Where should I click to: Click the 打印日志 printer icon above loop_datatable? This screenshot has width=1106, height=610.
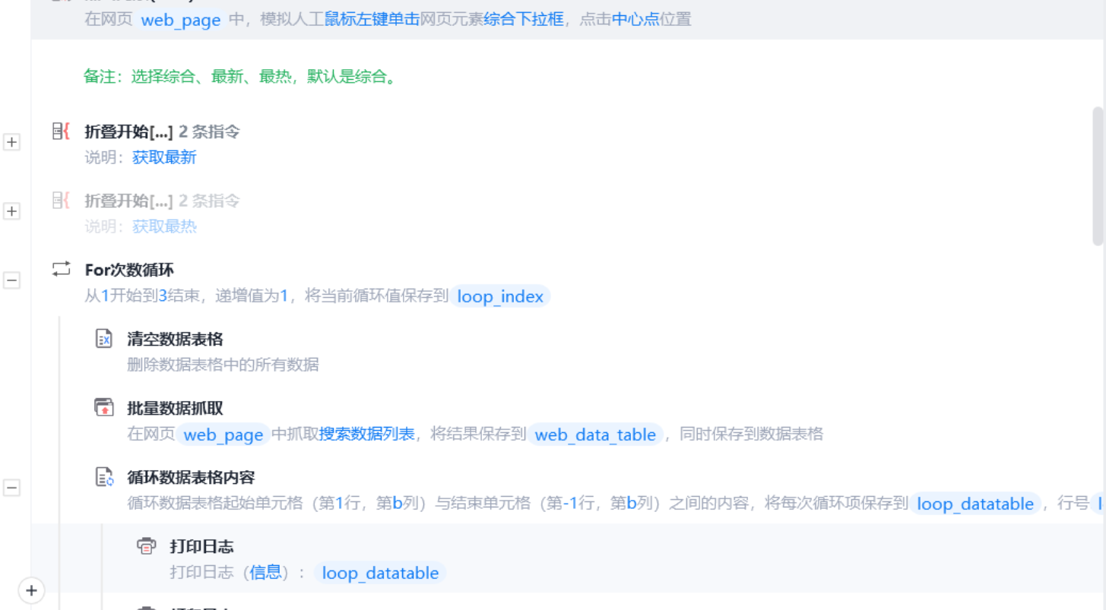pyautogui.click(x=146, y=545)
